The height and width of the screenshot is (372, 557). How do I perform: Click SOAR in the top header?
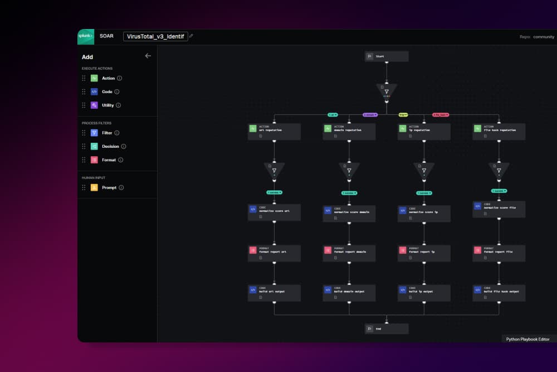click(x=106, y=36)
